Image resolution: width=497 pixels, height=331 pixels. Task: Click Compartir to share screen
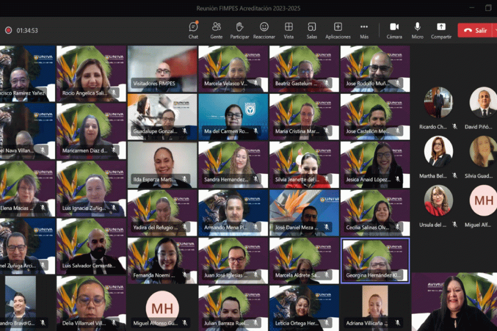pyautogui.click(x=441, y=30)
